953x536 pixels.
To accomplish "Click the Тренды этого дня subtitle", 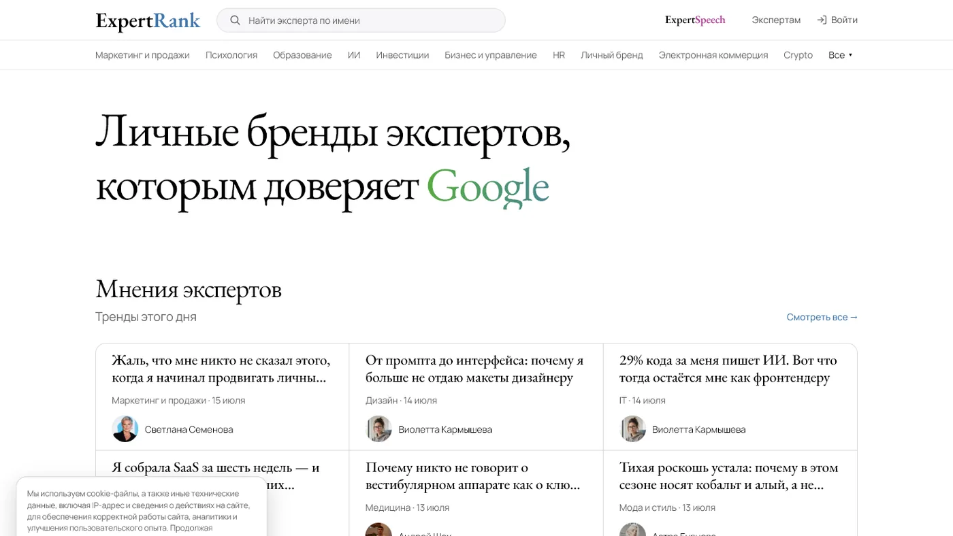I will (146, 317).
